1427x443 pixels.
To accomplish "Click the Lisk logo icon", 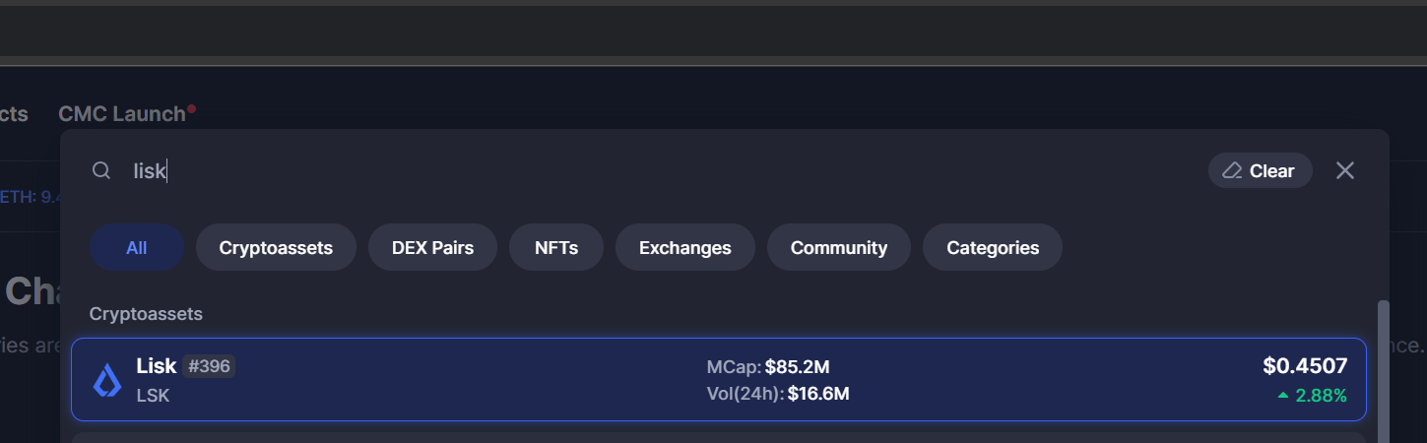I will 107,380.
